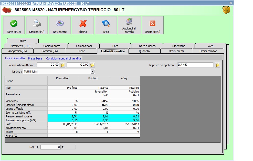Click the Prezzo base Pubblico 8,01 cell under eBay
The image size is (253, 161).
(124, 94)
